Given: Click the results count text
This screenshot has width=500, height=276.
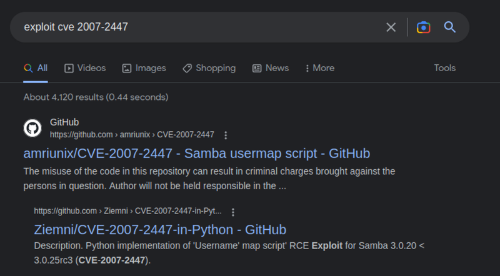Looking at the screenshot, I should [x=96, y=97].
